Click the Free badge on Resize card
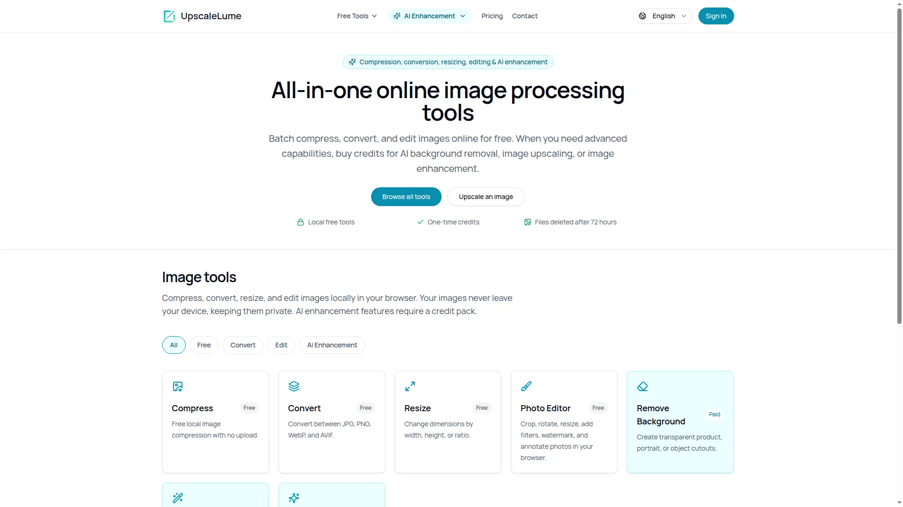The height and width of the screenshot is (507, 903). click(482, 408)
